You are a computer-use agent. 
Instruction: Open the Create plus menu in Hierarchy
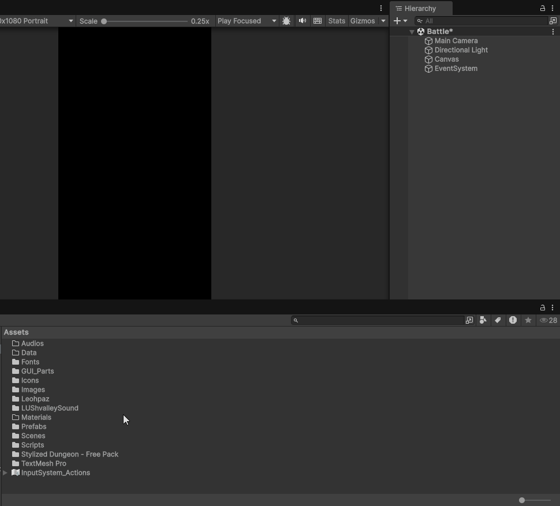click(400, 21)
